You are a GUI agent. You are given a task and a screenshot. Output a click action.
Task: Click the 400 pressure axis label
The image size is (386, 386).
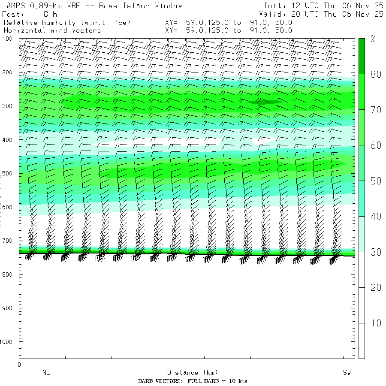7,140
